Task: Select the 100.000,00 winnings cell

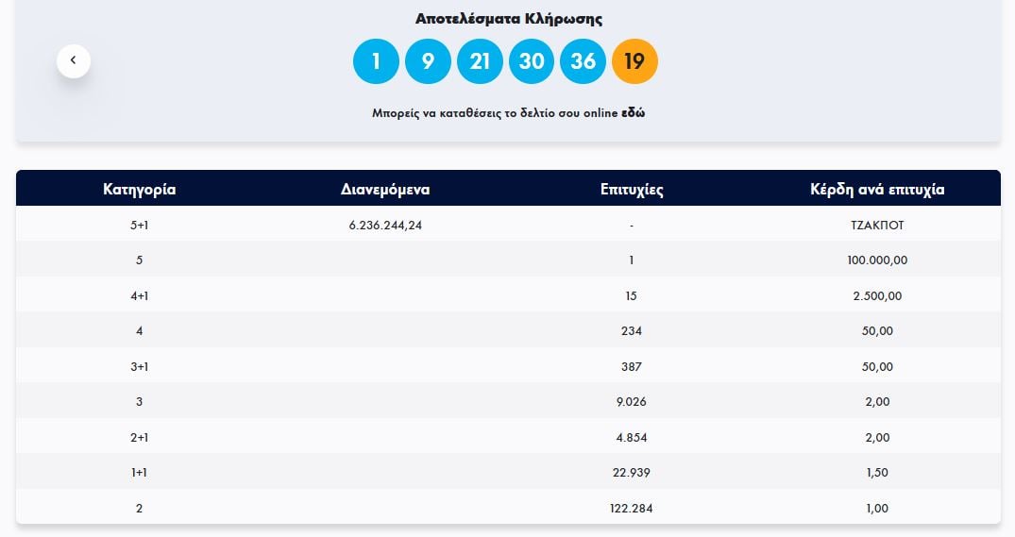Action: [877, 260]
